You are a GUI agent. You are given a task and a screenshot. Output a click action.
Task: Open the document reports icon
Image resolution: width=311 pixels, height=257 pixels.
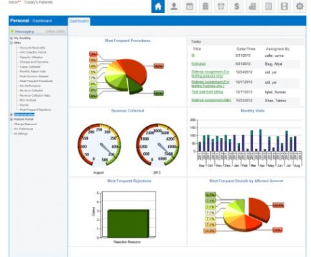tap(268, 6)
